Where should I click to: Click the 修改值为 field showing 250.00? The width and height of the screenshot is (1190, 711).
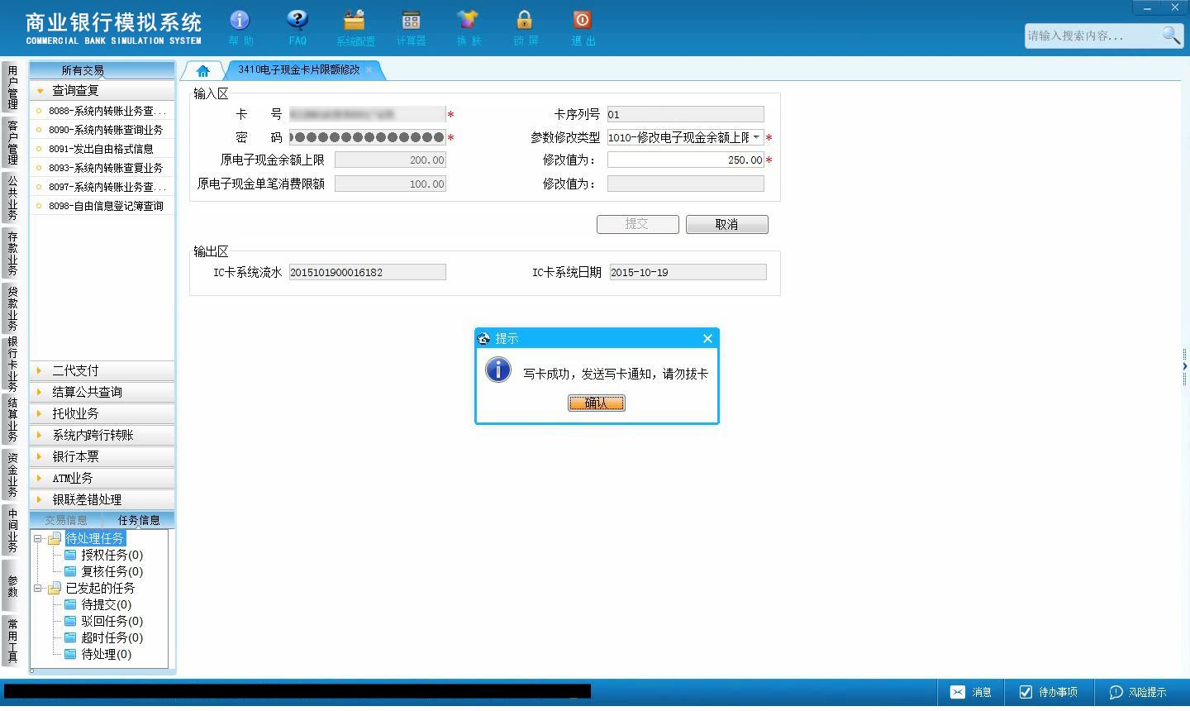pos(686,160)
